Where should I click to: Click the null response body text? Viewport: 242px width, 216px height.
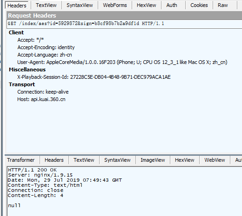click(x=14, y=206)
